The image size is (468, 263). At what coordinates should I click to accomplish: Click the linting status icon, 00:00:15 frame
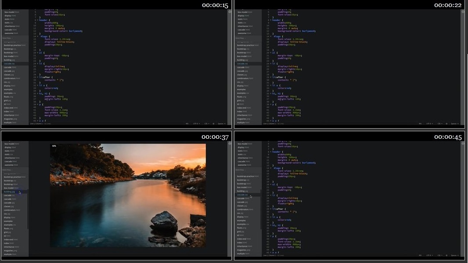point(213,123)
